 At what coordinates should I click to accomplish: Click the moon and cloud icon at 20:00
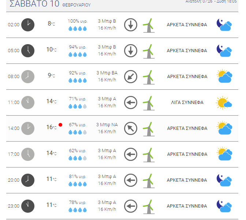coord(224,180)
